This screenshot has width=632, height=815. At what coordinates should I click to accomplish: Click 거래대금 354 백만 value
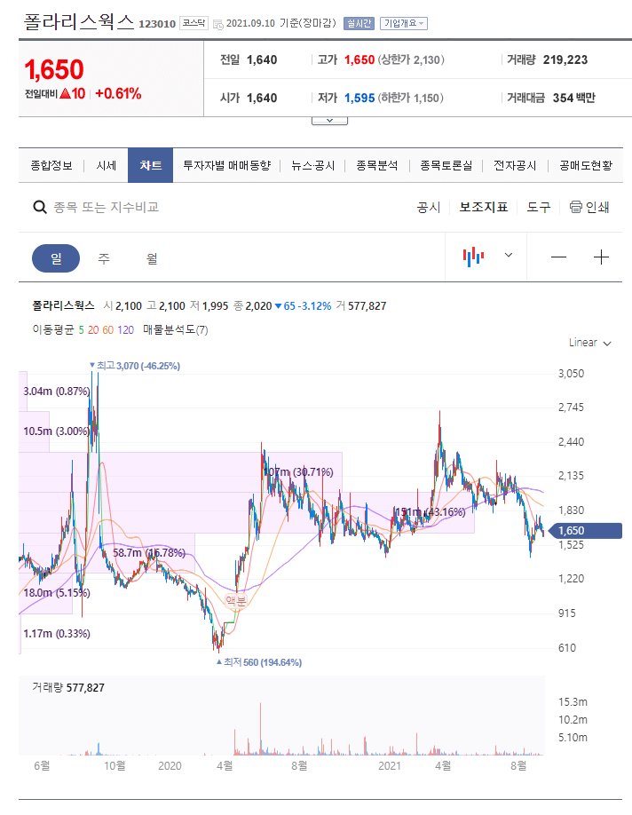[x=573, y=98]
